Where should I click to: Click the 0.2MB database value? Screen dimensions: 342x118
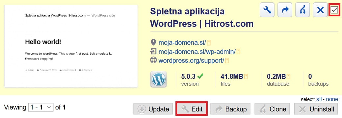click(x=276, y=76)
